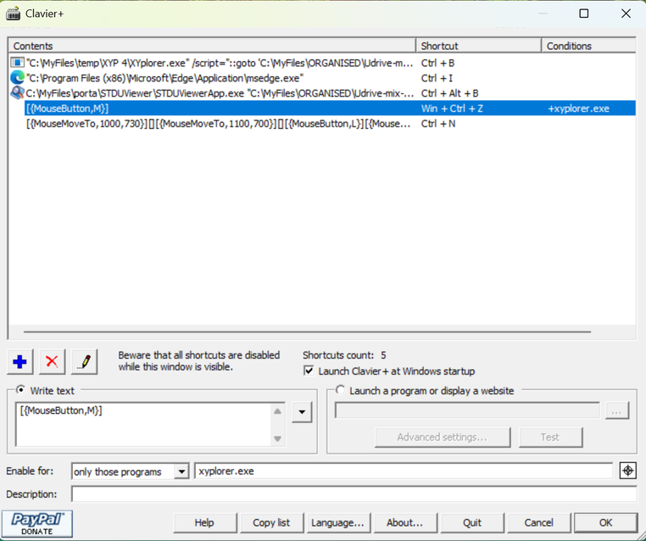Sort list by Shortcut column header
Screen dimensions: 646x541
[477, 46]
